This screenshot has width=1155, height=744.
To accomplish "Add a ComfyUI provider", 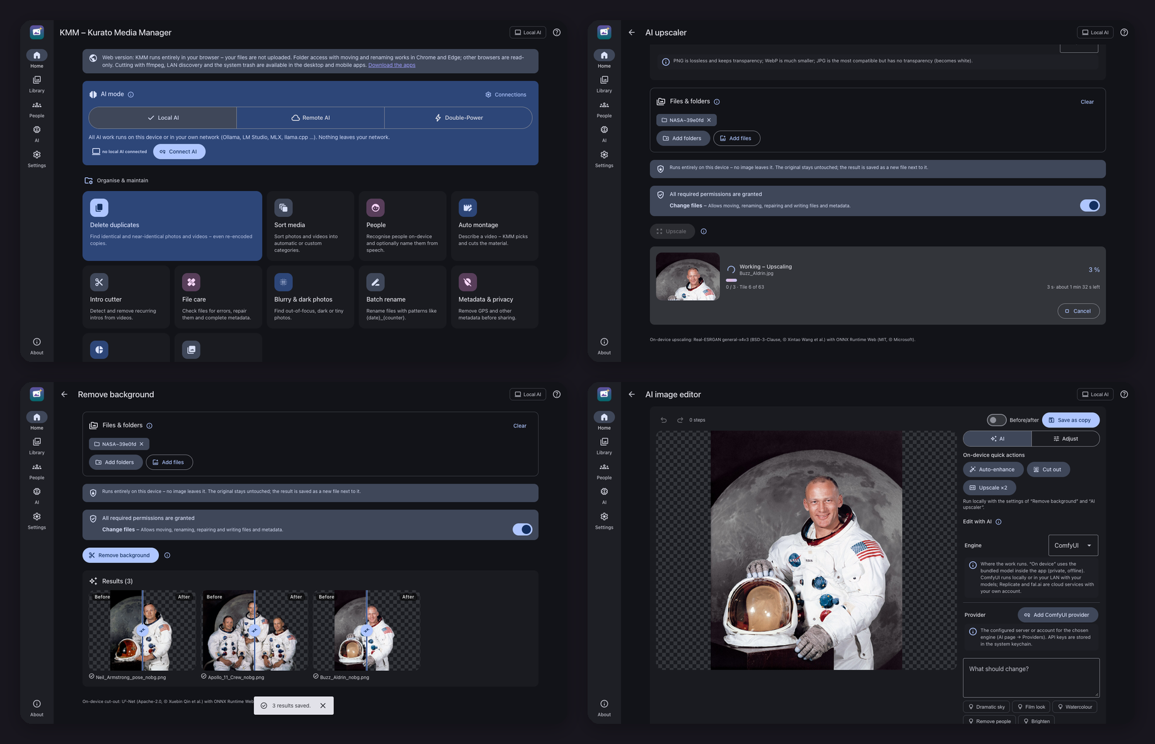I will (1057, 615).
